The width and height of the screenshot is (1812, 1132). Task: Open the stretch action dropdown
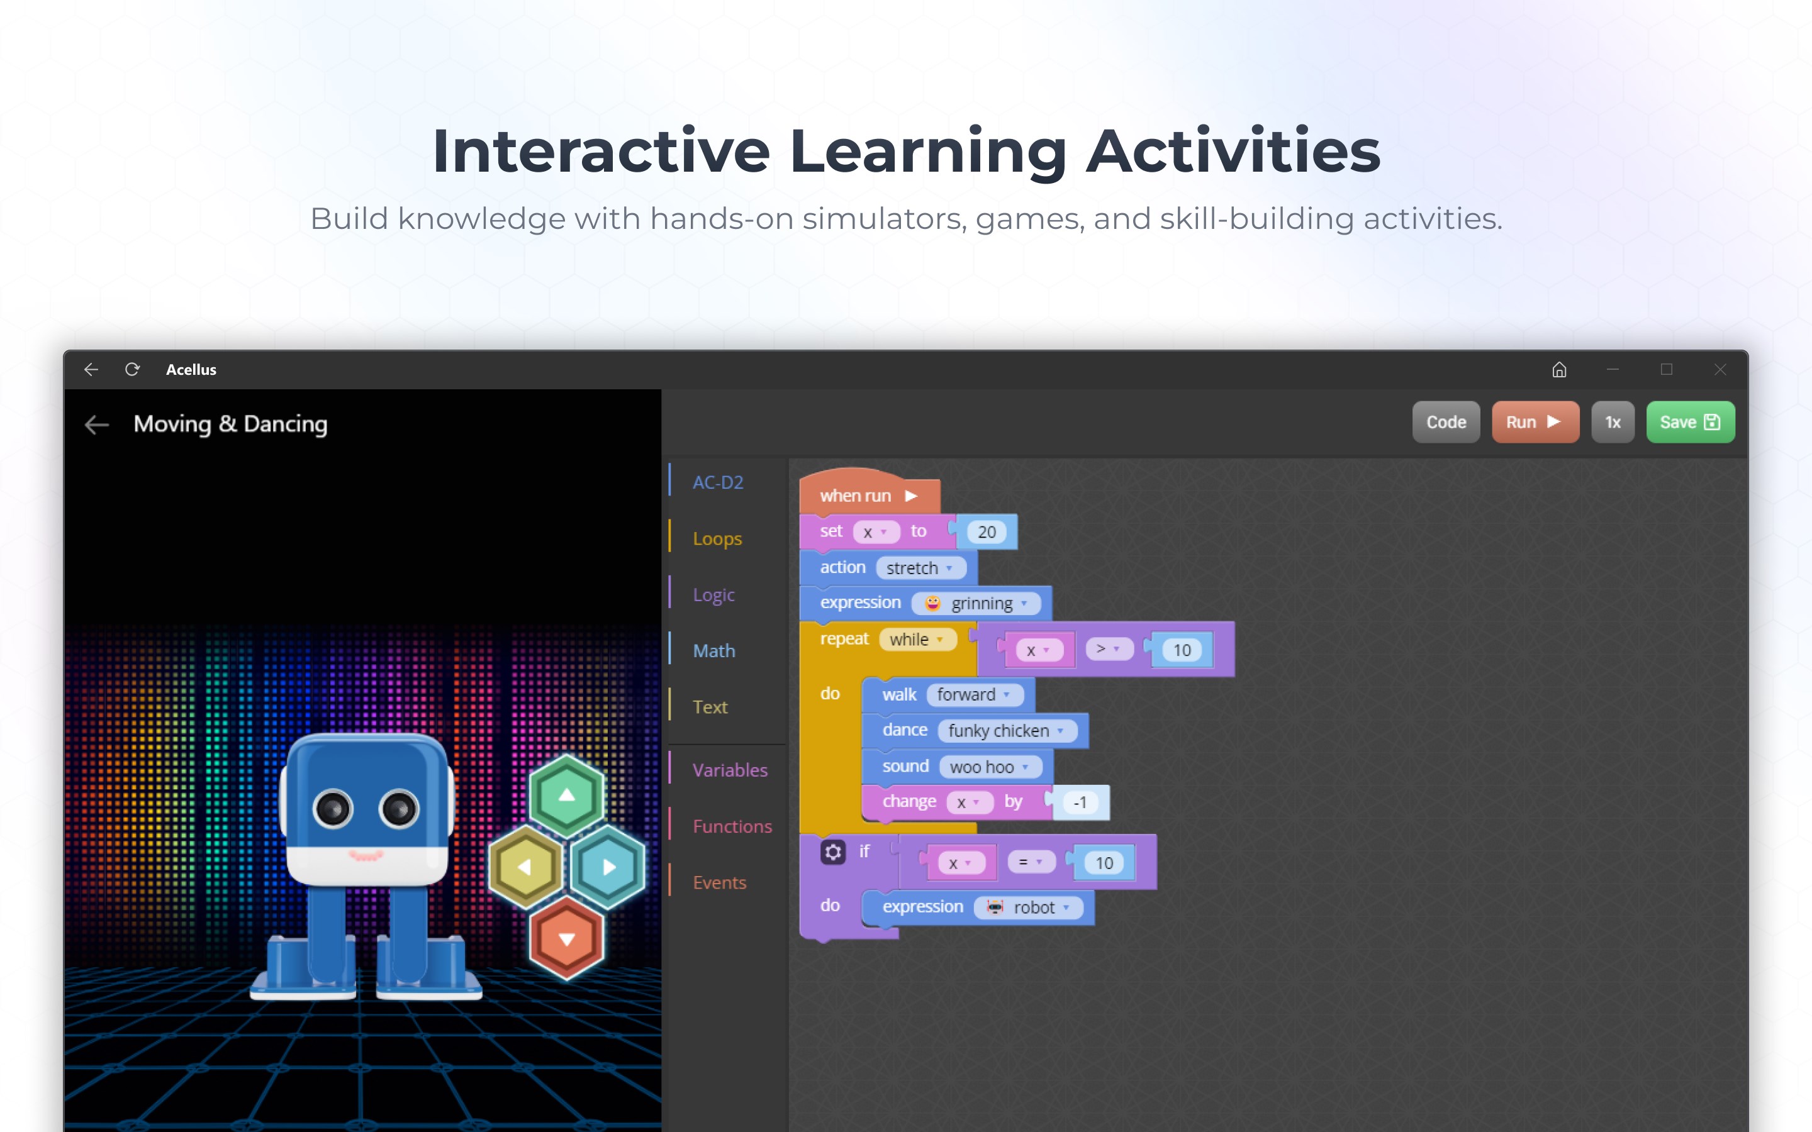point(920,569)
